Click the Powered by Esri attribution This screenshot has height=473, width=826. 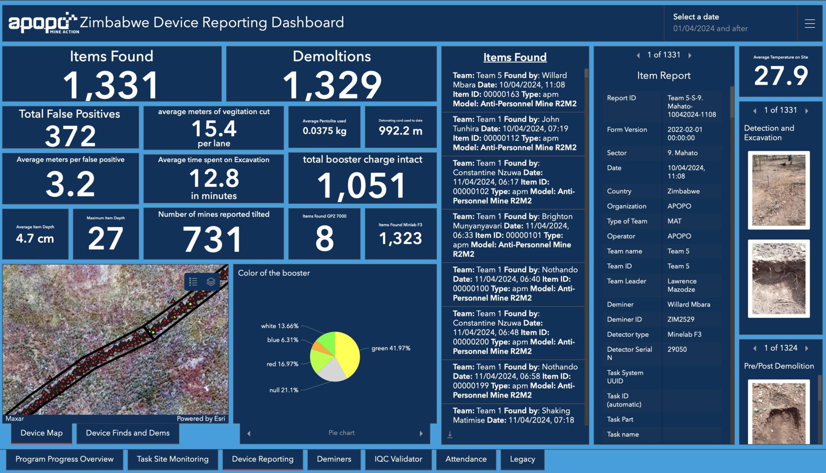[201, 419]
